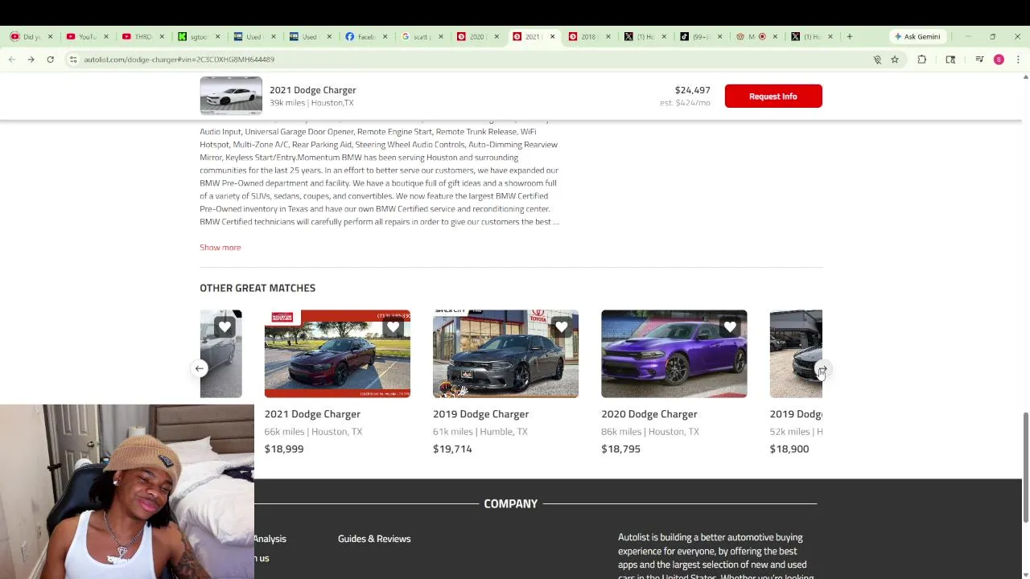1030x579 pixels.
Task: Click the page vertical scrollbar thumb
Action: tap(1025, 467)
